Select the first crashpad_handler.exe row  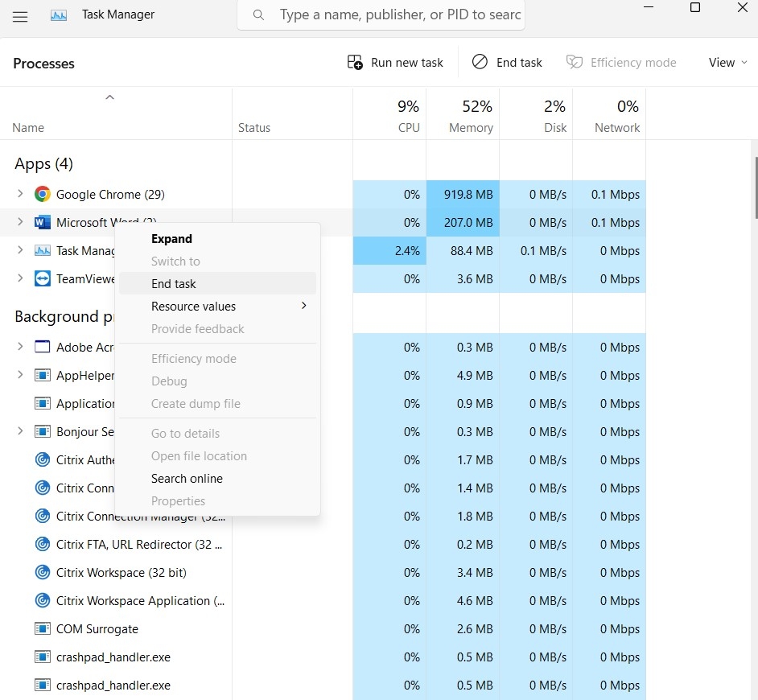coord(323,657)
